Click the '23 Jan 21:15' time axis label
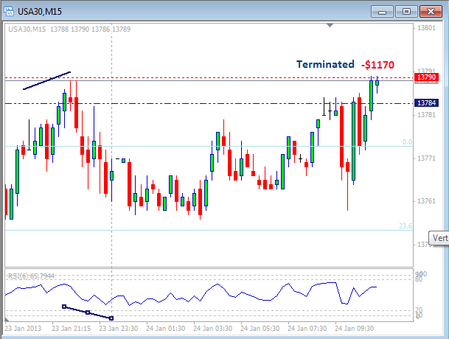 71,329
